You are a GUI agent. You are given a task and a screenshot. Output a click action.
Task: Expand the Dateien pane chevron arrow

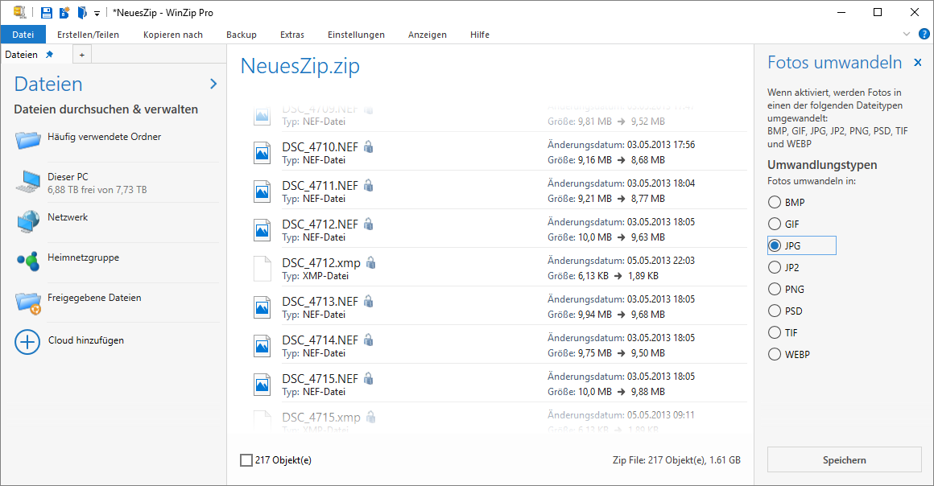click(x=213, y=84)
